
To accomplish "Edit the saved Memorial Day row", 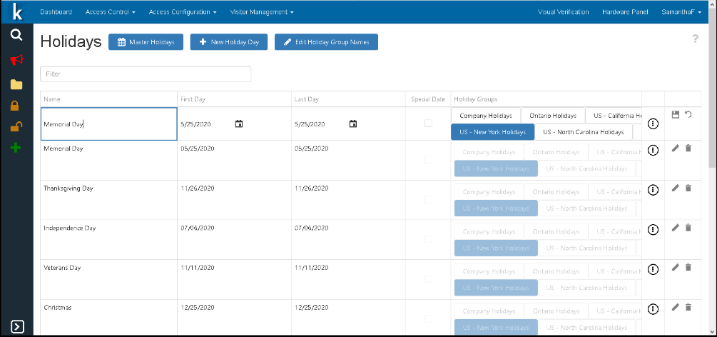I will tap(676, 148).
